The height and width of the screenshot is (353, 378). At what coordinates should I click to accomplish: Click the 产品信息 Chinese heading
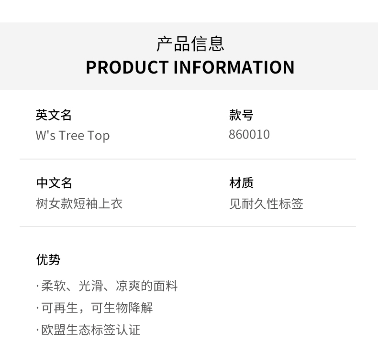tap(190, 43)
